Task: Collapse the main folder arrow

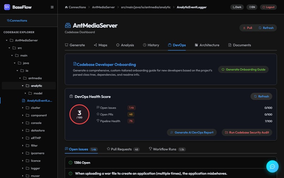Action: (x=12, y=55)
